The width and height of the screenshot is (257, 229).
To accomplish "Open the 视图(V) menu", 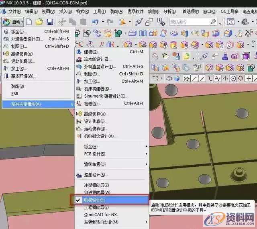I will click(x=48, y=12).
